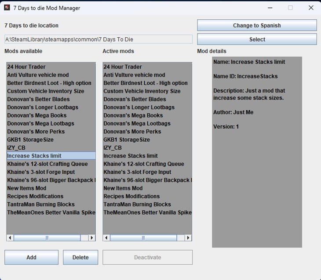Select Donovan's Mega Books in Mods available
This screenshot has width=321, height=280.
51,115
